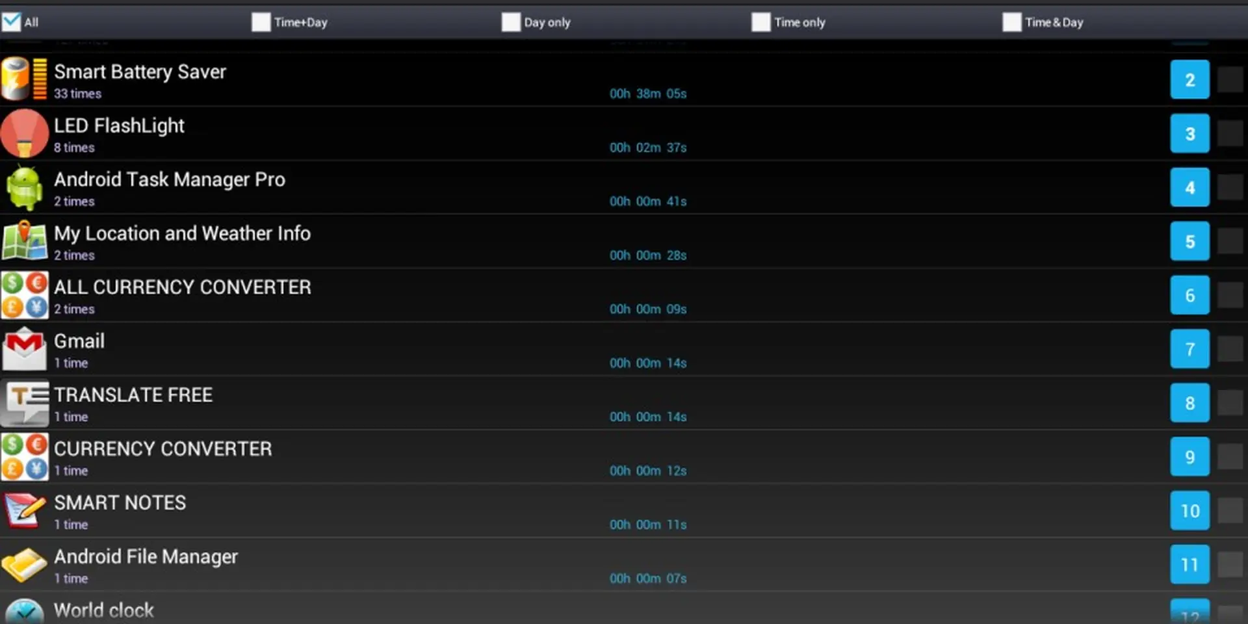Click the 00h 00m 09s usage time

[648, 309]
